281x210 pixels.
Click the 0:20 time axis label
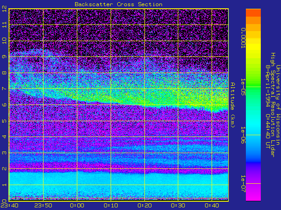(x=144, y=206)
